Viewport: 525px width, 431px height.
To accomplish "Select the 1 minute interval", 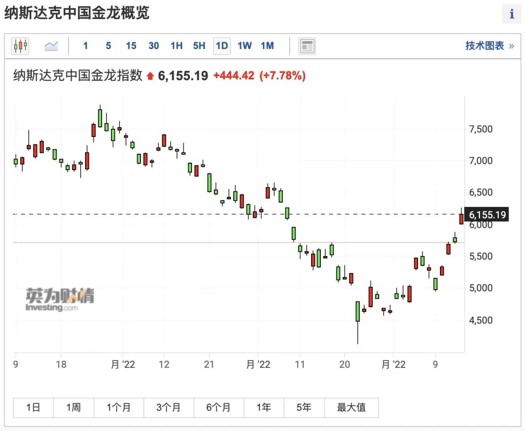I will 86,46.
